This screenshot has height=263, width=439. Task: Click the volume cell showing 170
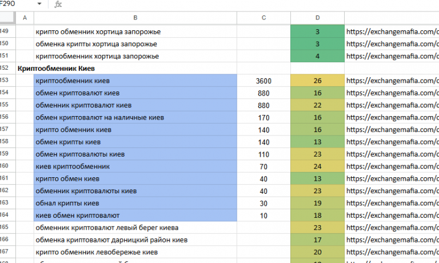click(264, 118)
